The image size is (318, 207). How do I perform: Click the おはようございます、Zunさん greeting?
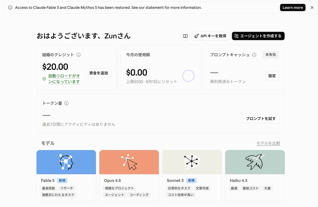tap(83, 36)
